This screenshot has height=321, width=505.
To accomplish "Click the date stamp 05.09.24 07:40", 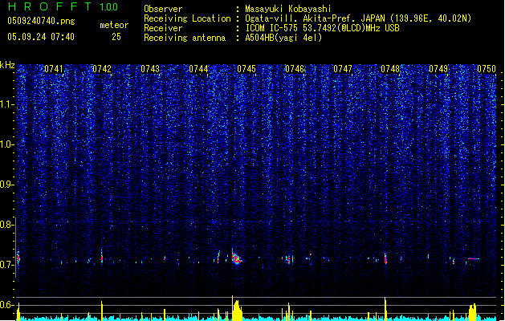I will tap(41, 37).
